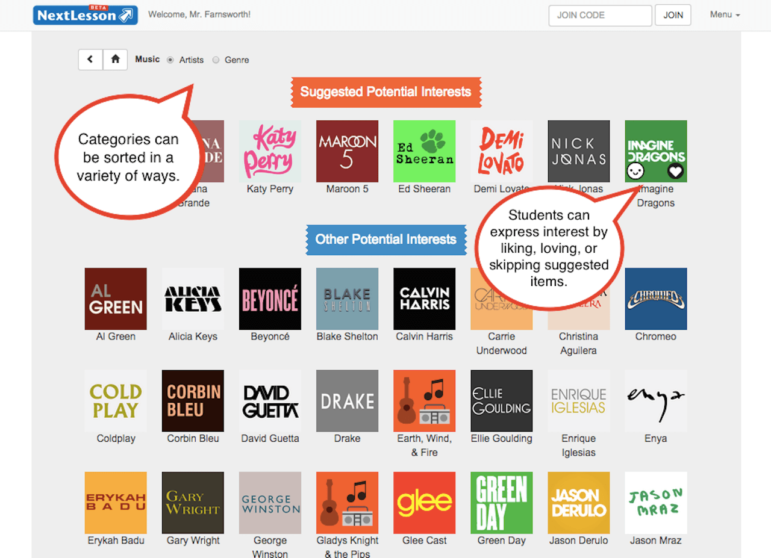Select Earth, Wind, & Fire guitar icon tile
The height and width of the screenshot is (558, 771).
[x=424, y=401]
